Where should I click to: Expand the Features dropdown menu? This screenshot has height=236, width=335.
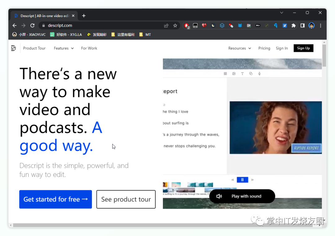[64, 48]
